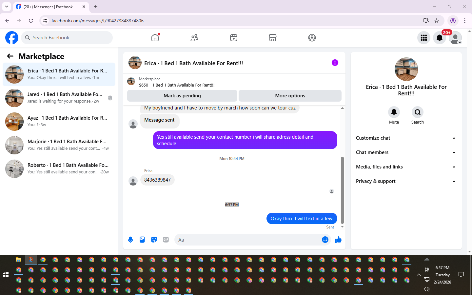Open Roberto's conversation in the chat list

click(x=59, y=169)
